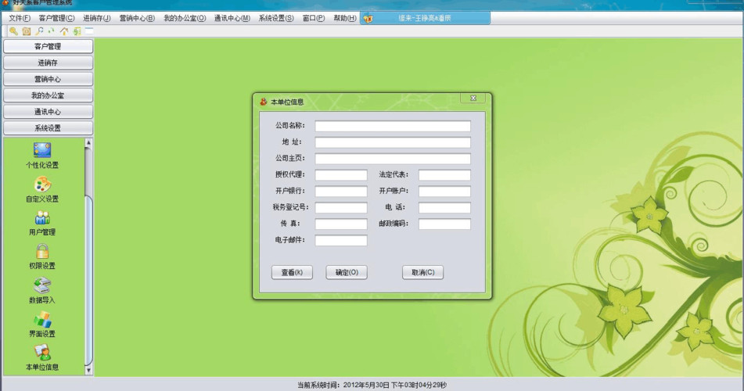Expand the 进销存 sidebar section
Image resolution: width=744 pixels, height=391 pixels.
point(48,63)
